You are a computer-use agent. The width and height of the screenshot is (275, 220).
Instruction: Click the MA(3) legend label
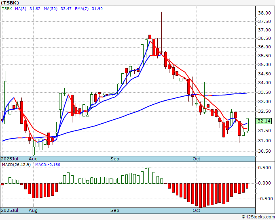point(21,9)
